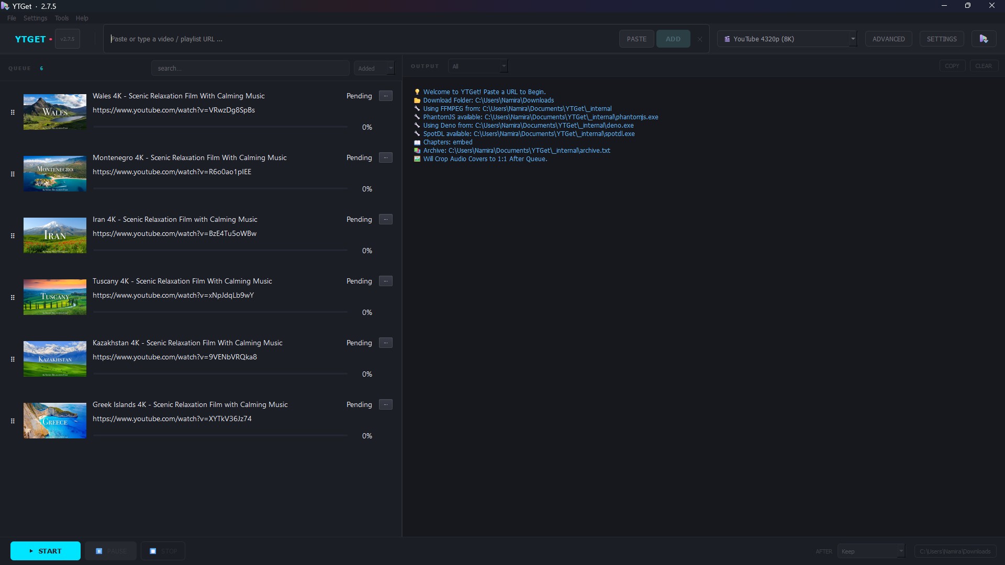Click the Wales 4K progress bar

point(220,127)
